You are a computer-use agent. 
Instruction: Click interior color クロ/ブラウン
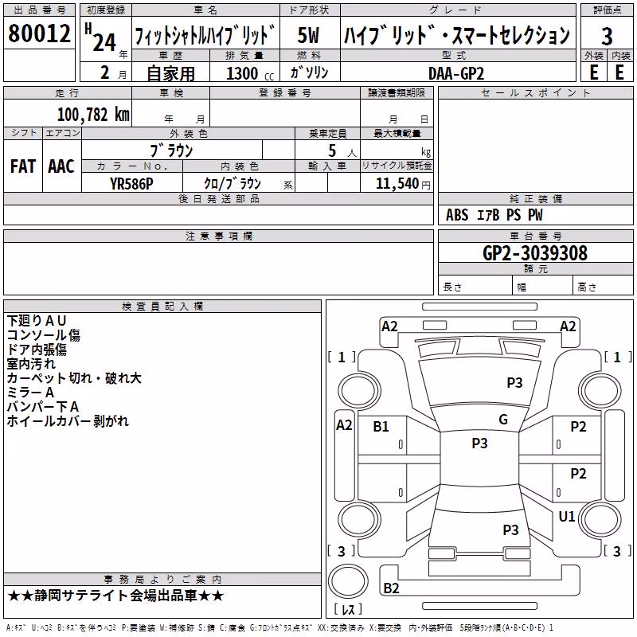(x=233, y=184)
